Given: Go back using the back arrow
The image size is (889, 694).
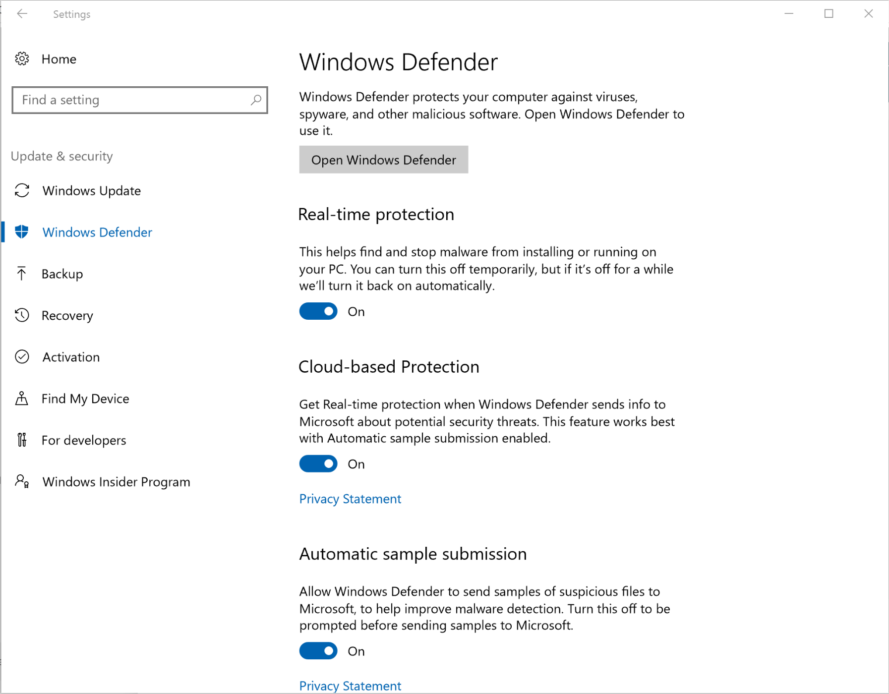Looking at the screenshot, I should click(22, 14).
